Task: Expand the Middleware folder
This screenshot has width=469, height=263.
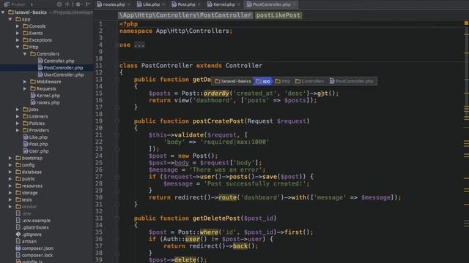Action: tap(25, 82)
